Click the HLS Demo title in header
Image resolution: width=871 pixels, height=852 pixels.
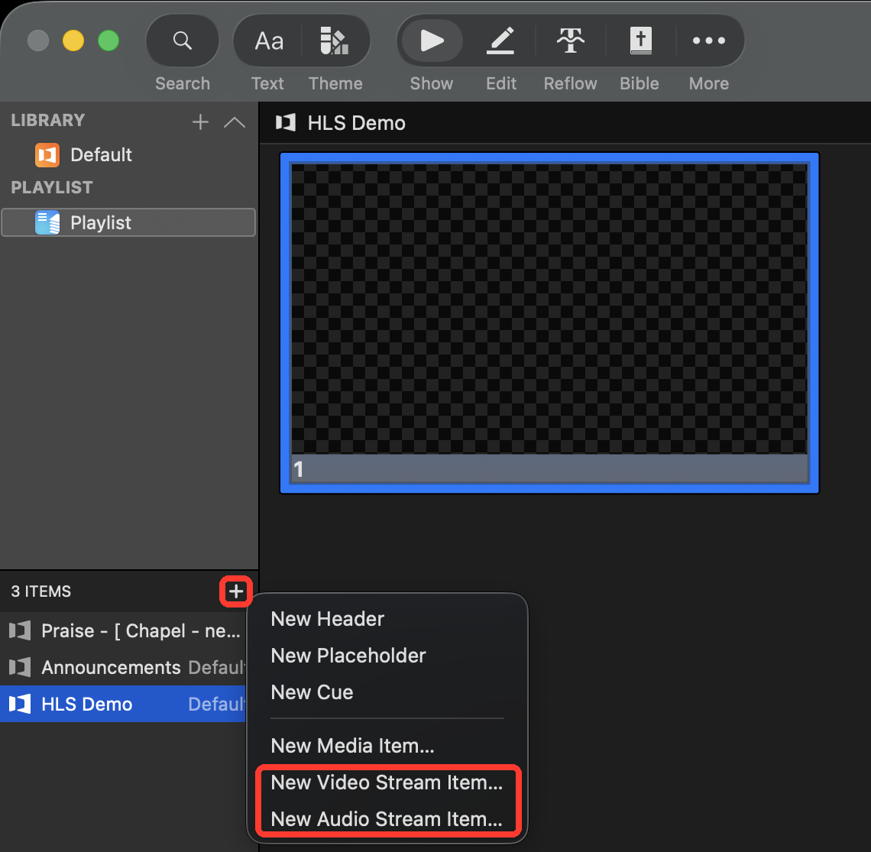(357, 123)
